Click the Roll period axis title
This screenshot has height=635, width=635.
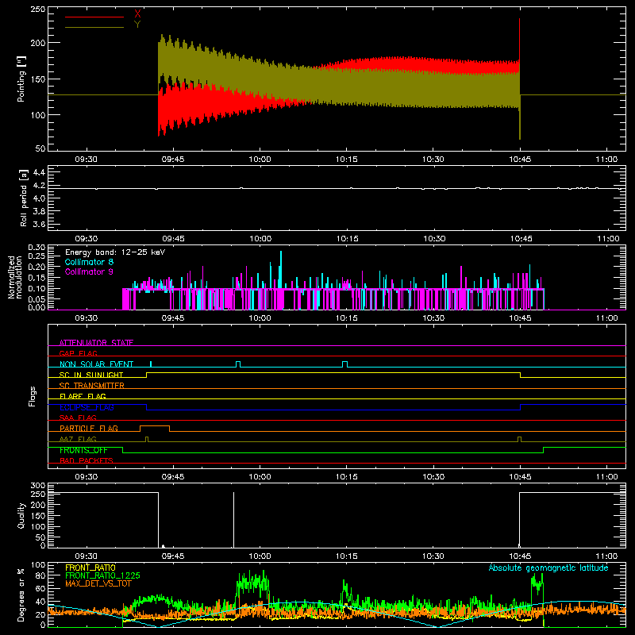tap(24, 198)
